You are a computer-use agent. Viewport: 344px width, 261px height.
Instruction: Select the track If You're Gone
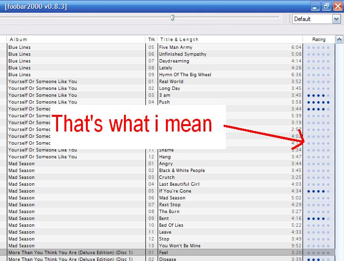pos(175,191)
